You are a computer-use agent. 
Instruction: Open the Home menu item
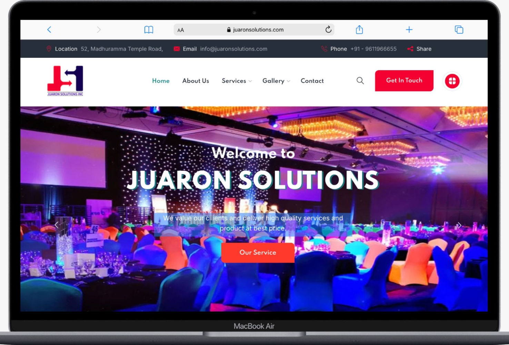point(161,81)
